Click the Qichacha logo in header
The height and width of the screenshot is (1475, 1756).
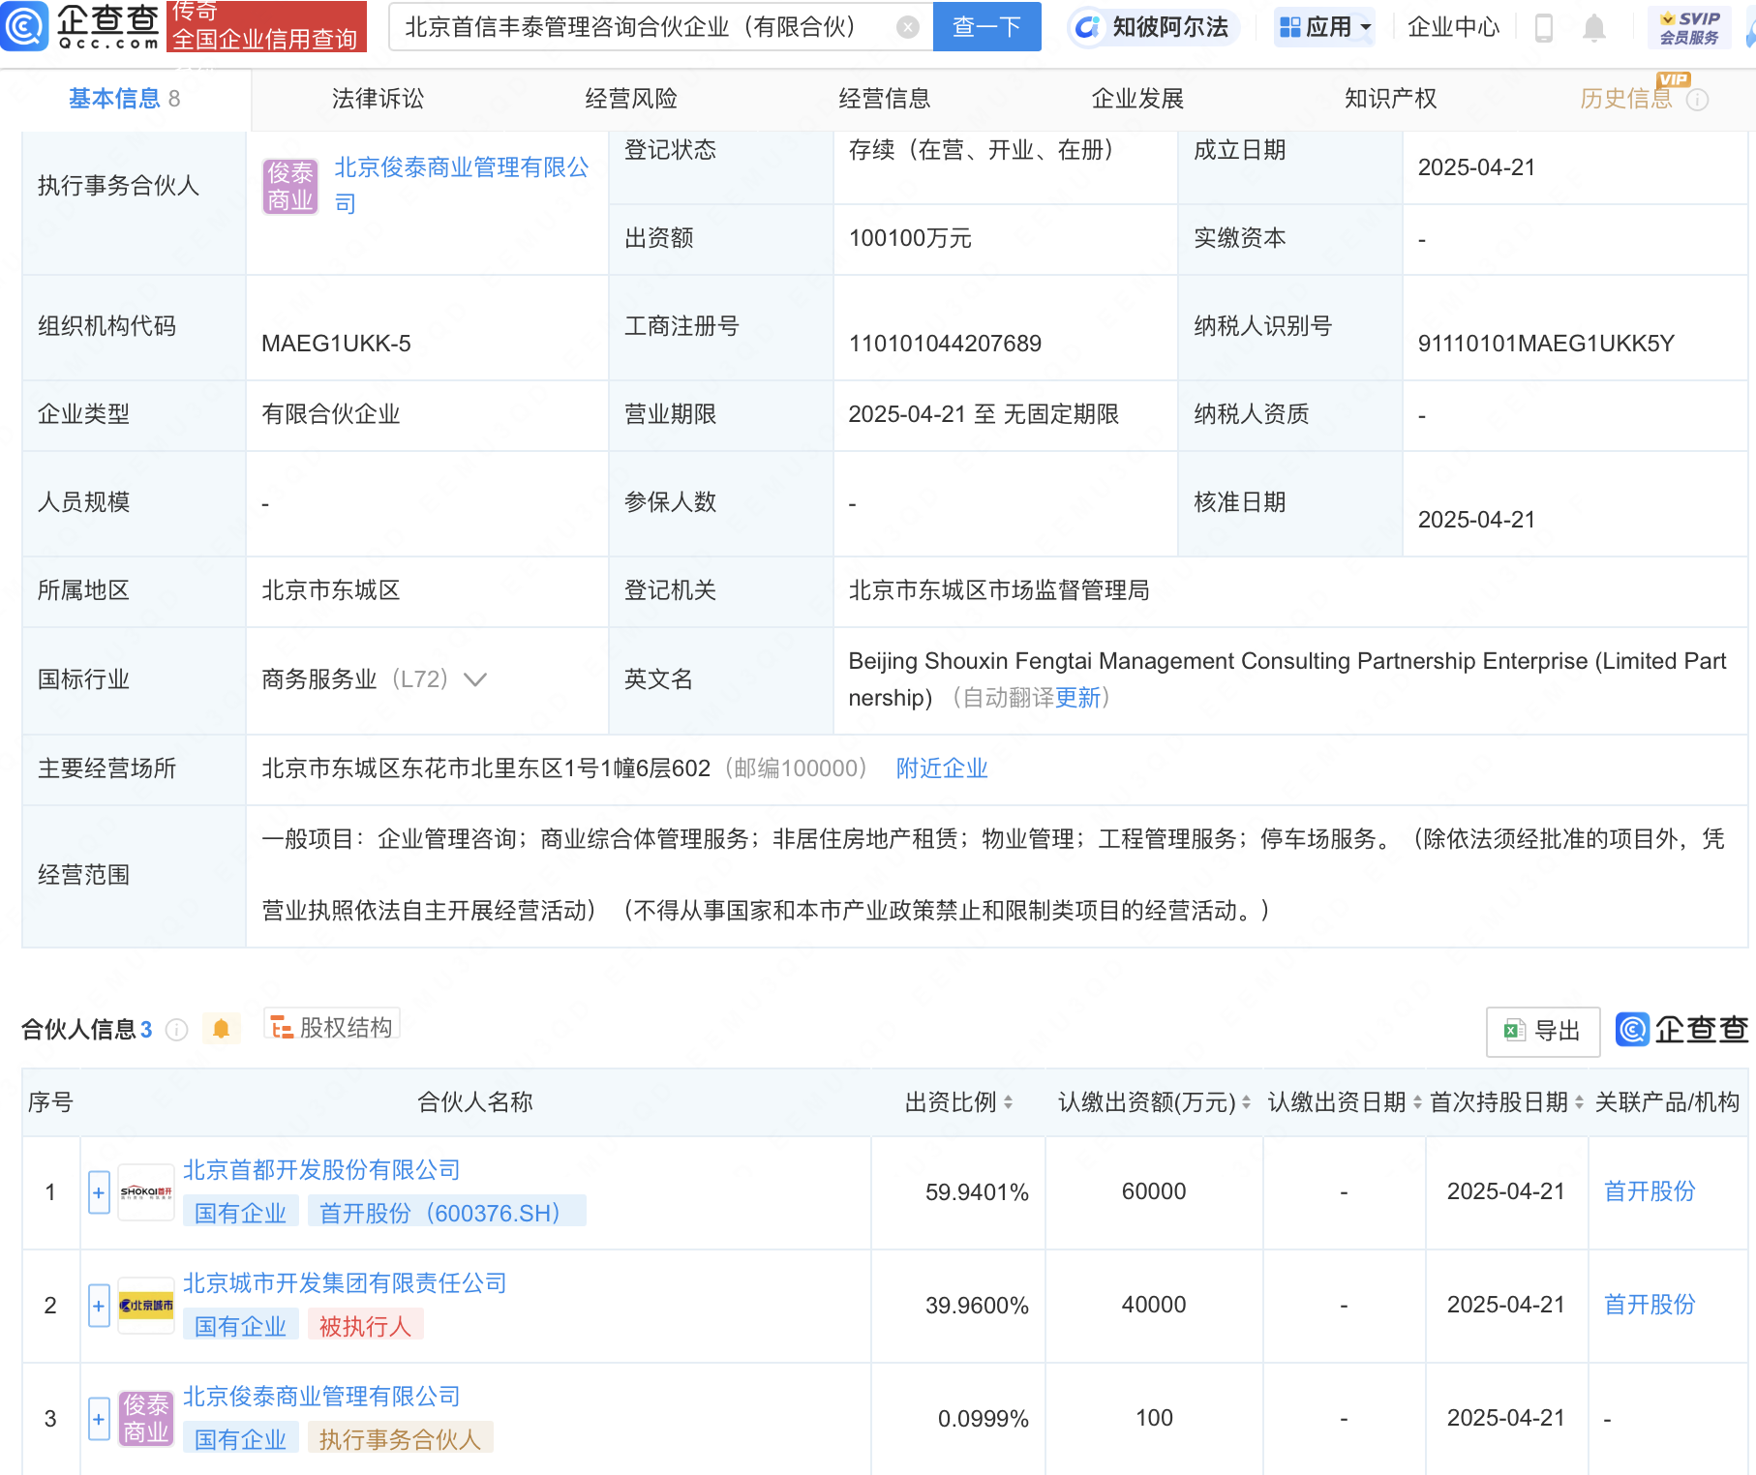pyautogui.click(x=81, y=26)
